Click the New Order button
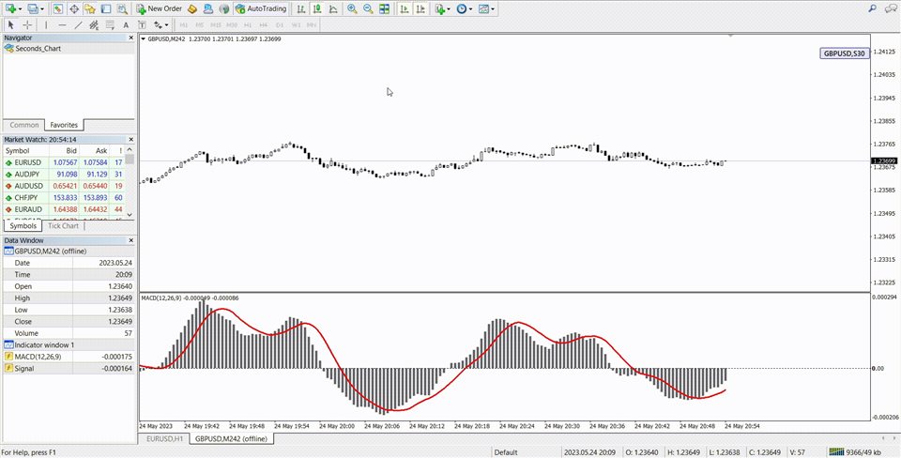Viewport: 901px width, 458px height. coord(159,8)
